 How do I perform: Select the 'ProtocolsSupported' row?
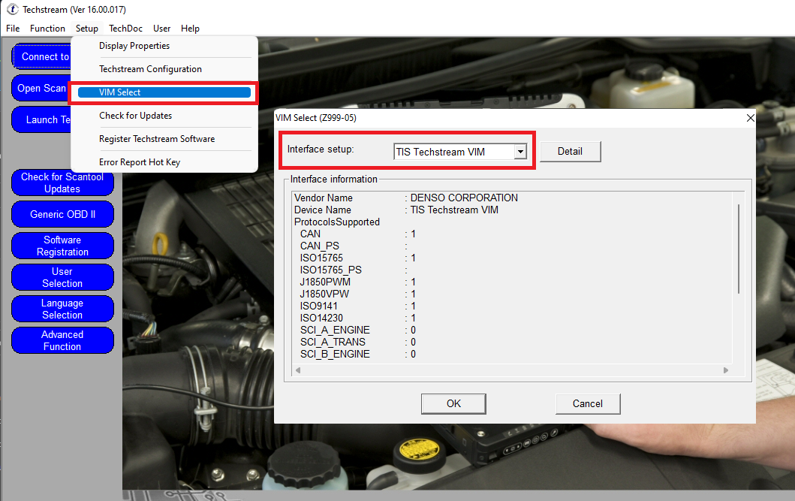pyautogui.click(x=336, y=222)
